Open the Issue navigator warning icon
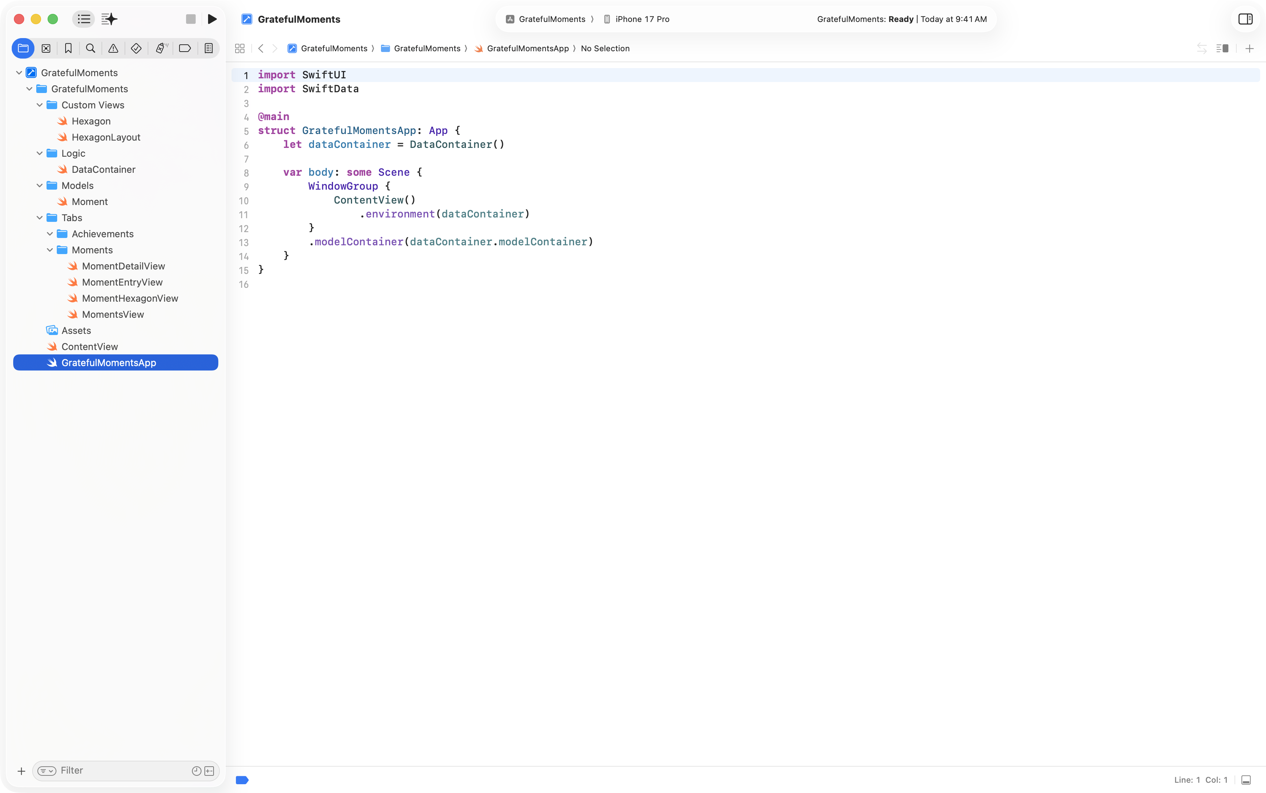Screen dimensions: 1266x793 (113, 48)
